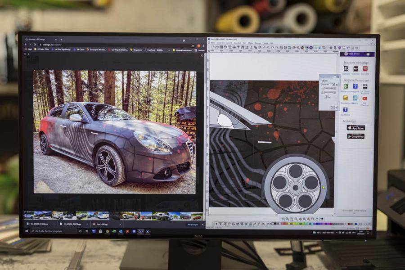The image size is (405, 270).
Task: Expand the bookmarks overflow chevron in Chrome
Action: (x=169, y=50)
